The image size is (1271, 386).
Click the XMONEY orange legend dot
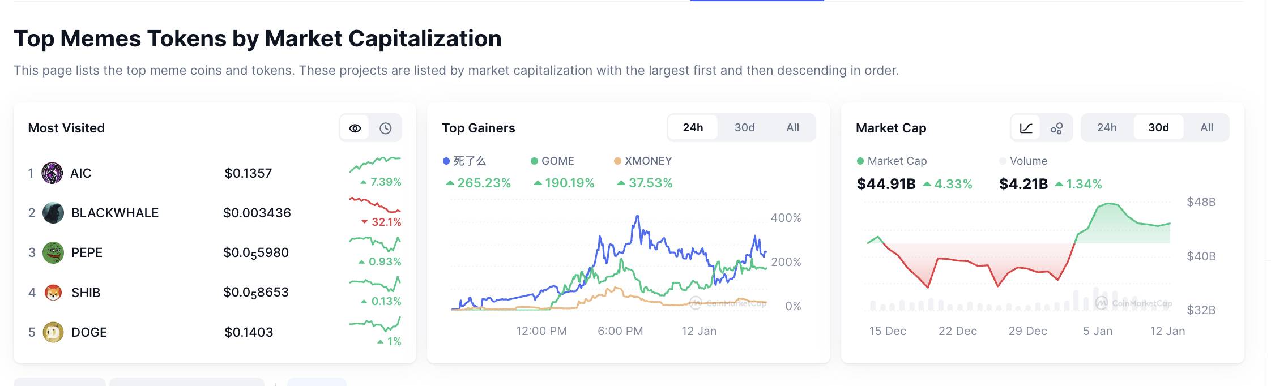coord(617,161)
